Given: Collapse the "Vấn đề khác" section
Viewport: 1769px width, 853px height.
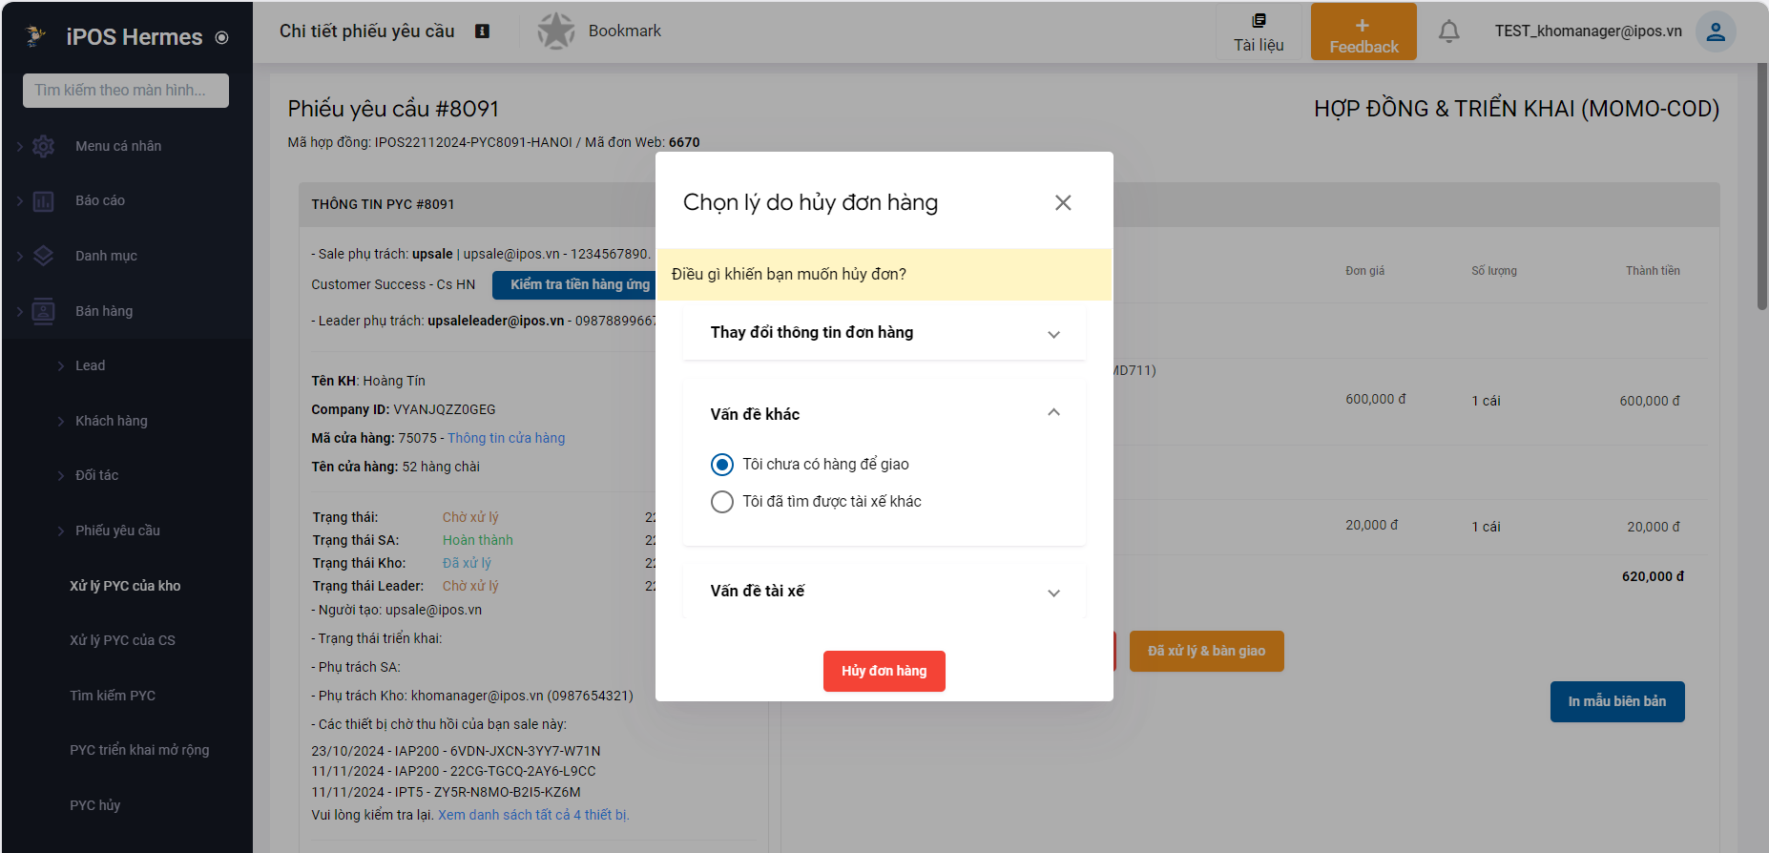Looking at the screenshot, I should [x=1053, y=413].
